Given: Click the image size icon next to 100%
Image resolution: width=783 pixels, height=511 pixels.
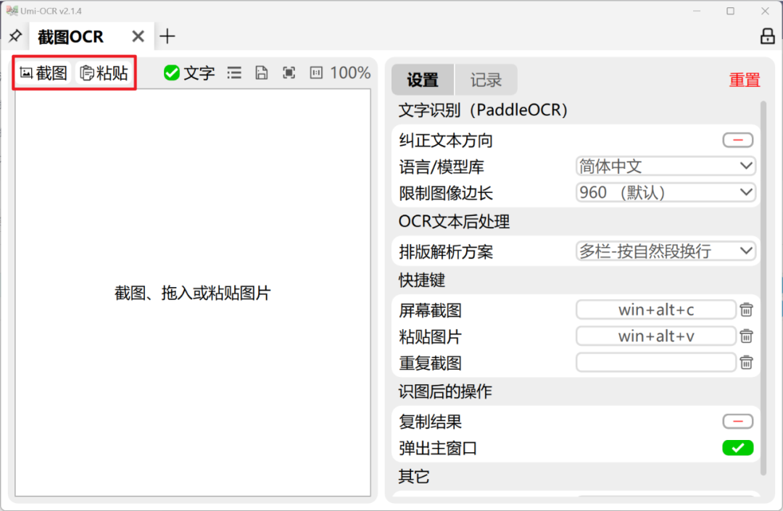Looking at the screenshot, I should [315, 72].
